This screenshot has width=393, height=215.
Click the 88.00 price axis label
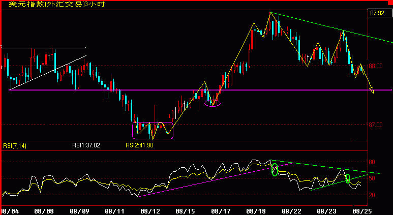point(375,66)
